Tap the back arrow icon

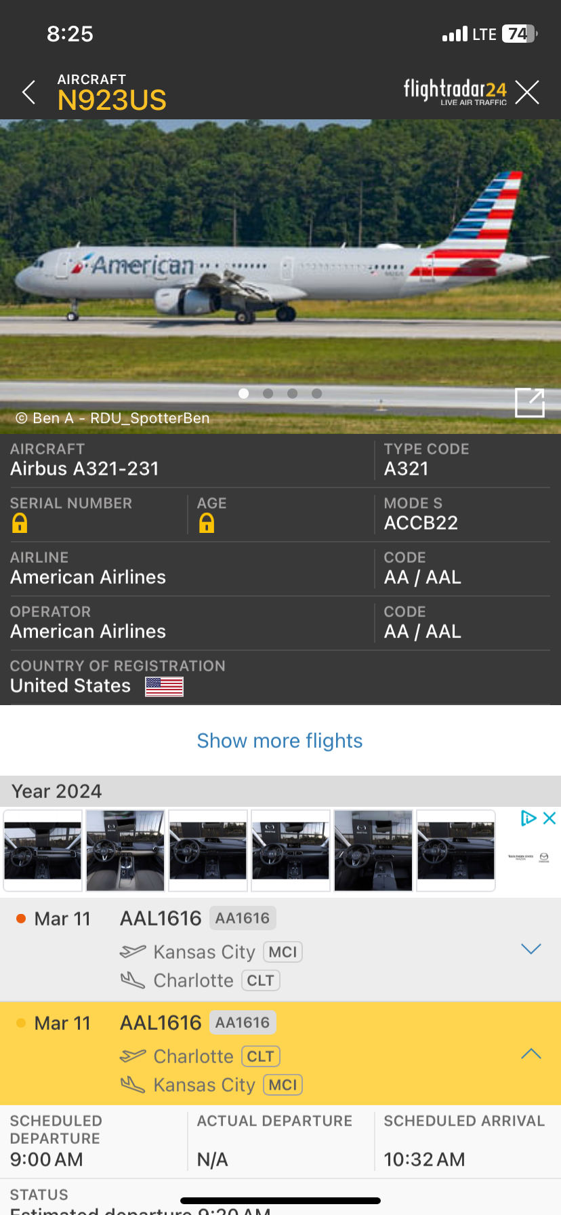[x=28, y=92]
